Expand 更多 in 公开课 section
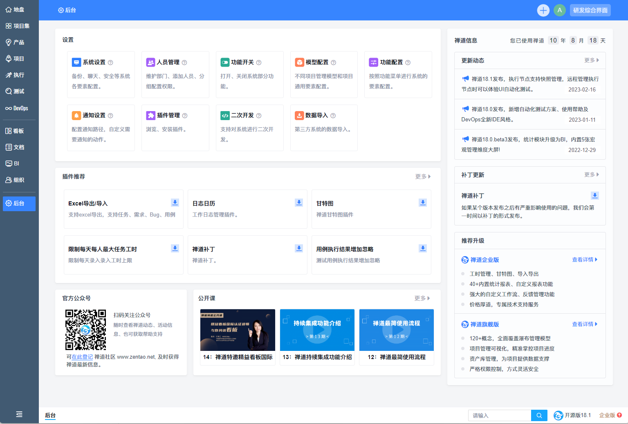 (422, 298)
